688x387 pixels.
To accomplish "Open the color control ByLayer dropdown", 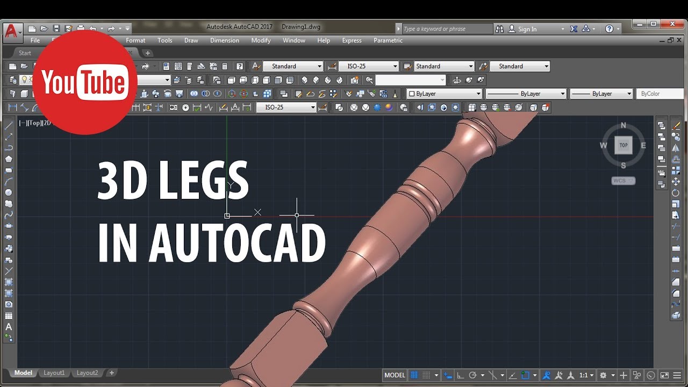I will pyautogui.click(x=445, y=94).
